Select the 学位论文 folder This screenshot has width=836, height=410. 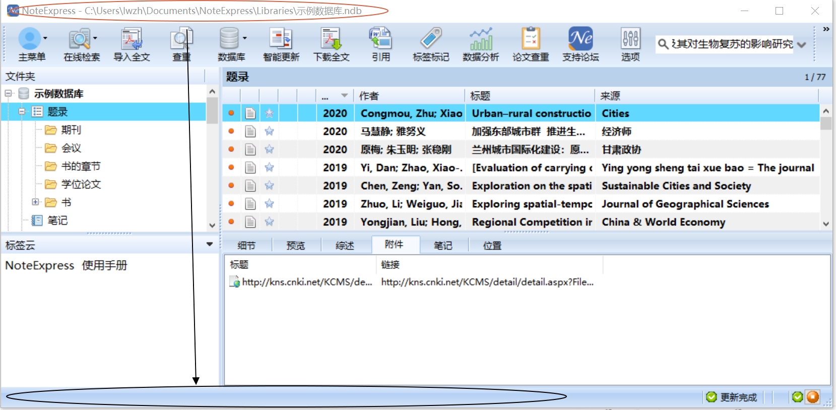[x=81, y=184]
